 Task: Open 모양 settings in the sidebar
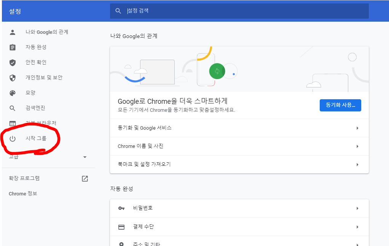pos(30,93)
